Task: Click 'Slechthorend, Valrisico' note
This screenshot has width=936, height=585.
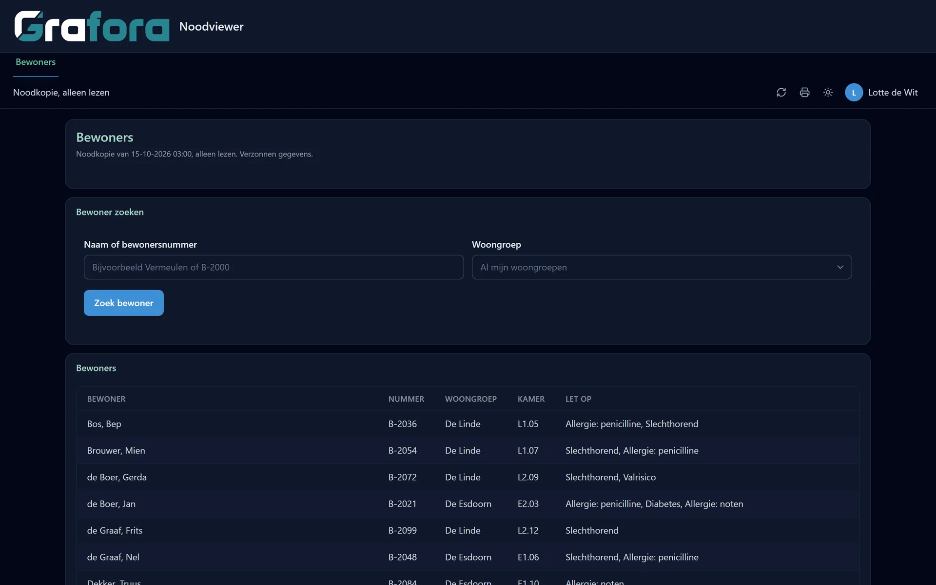Action: coord(610,477)
